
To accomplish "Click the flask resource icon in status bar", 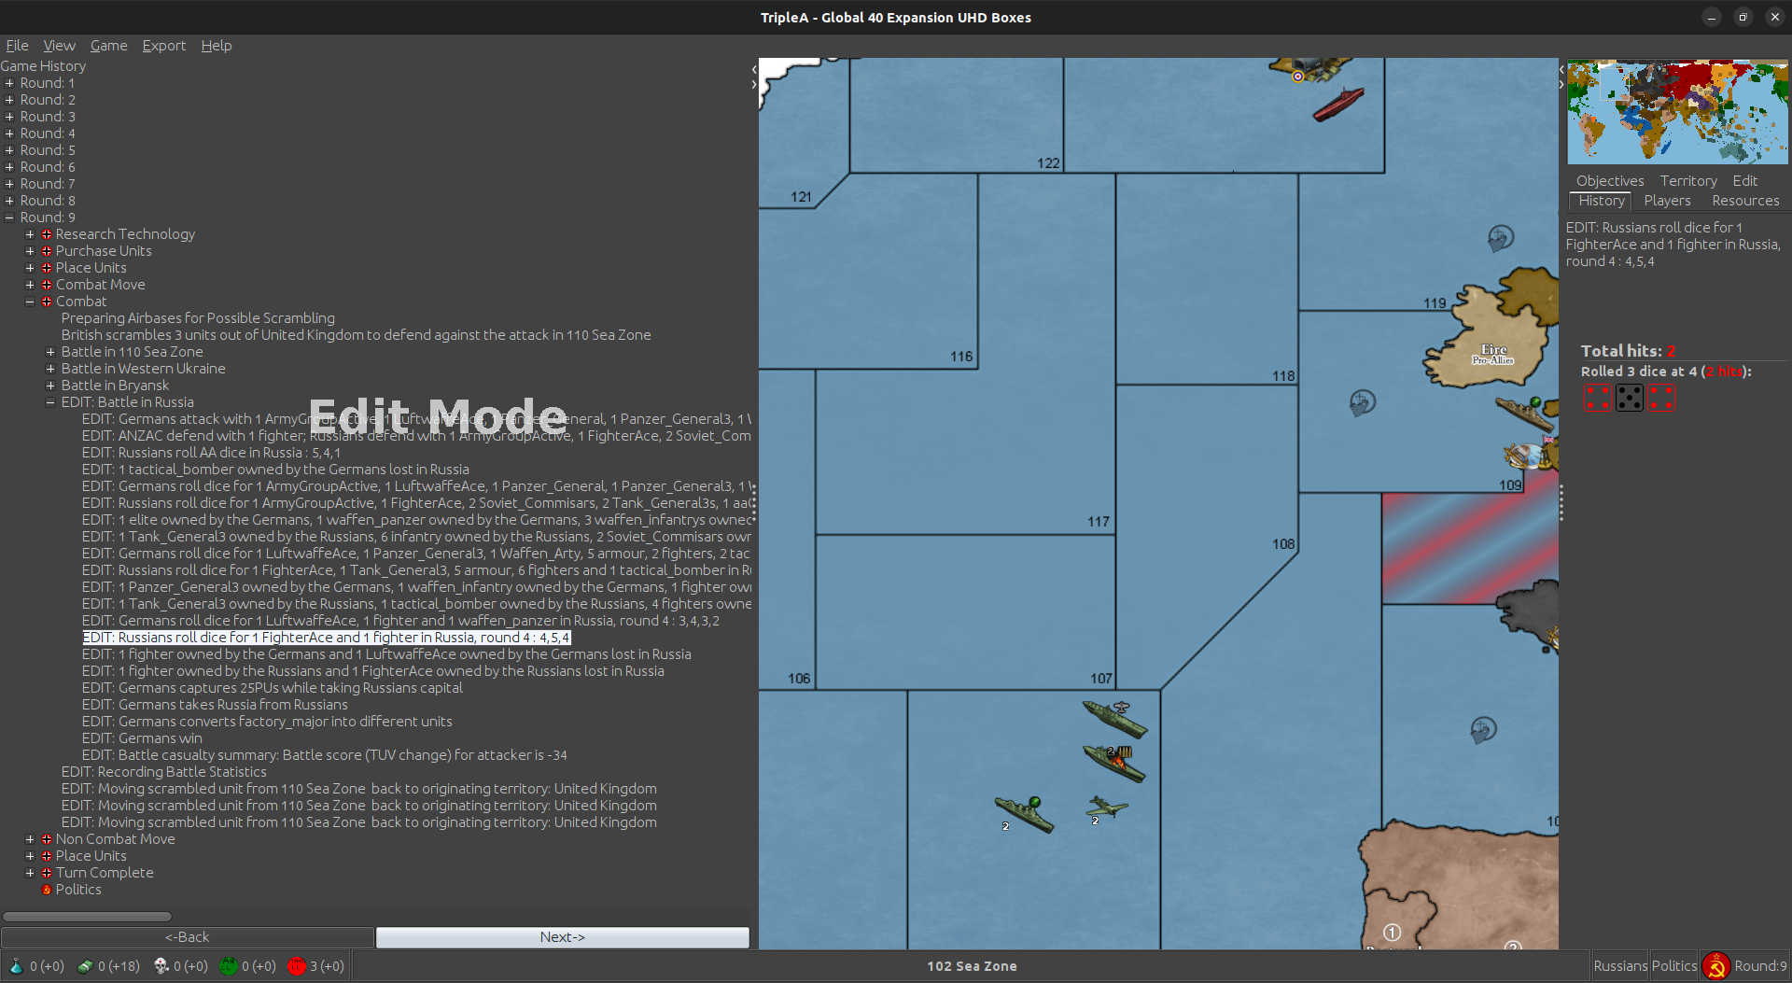I will pos(16,966).
